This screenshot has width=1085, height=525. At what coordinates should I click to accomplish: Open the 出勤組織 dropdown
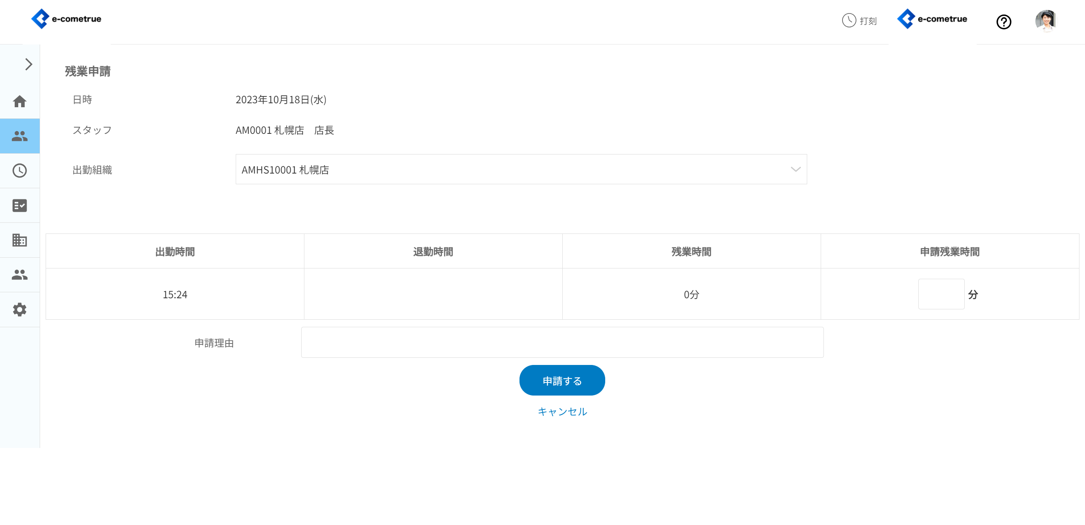521,170
